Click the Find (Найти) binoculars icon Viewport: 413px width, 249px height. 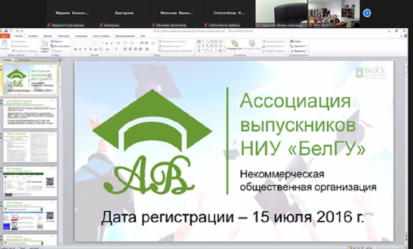coord(297,41)
